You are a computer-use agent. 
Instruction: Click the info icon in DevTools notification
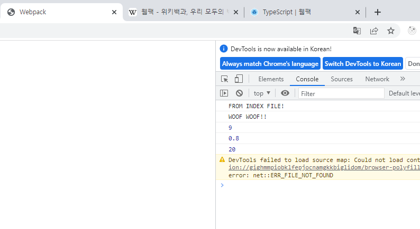point(224,49)
